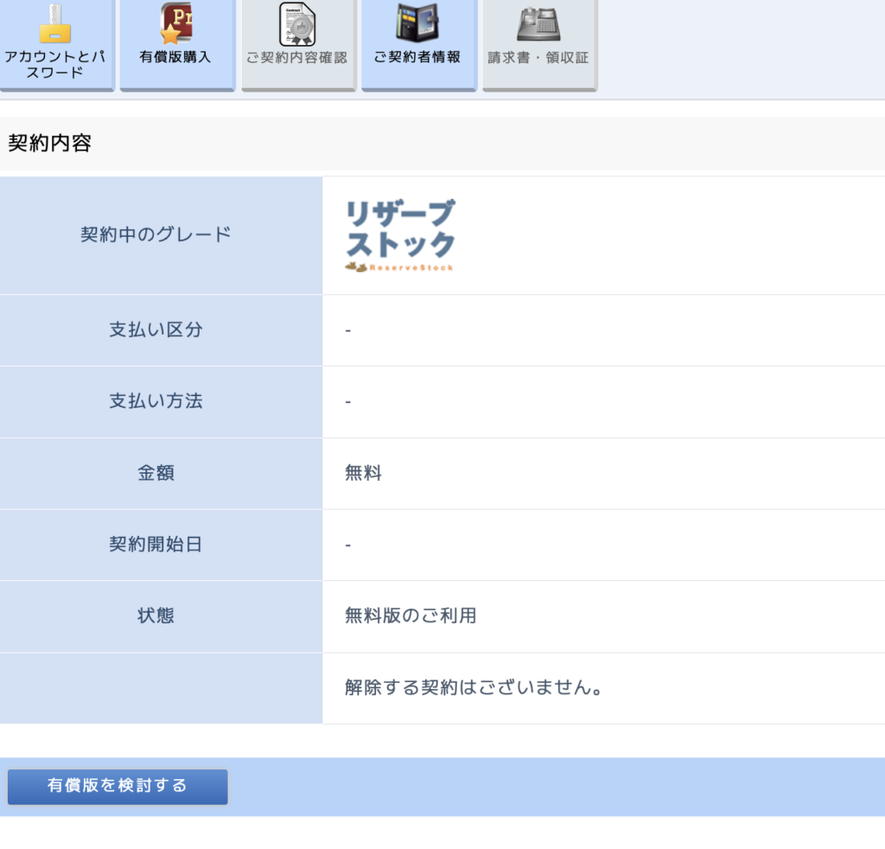The image size is (885, 849).
Task: Click the ご契約者情報 wallet icon
Action: 417,22
